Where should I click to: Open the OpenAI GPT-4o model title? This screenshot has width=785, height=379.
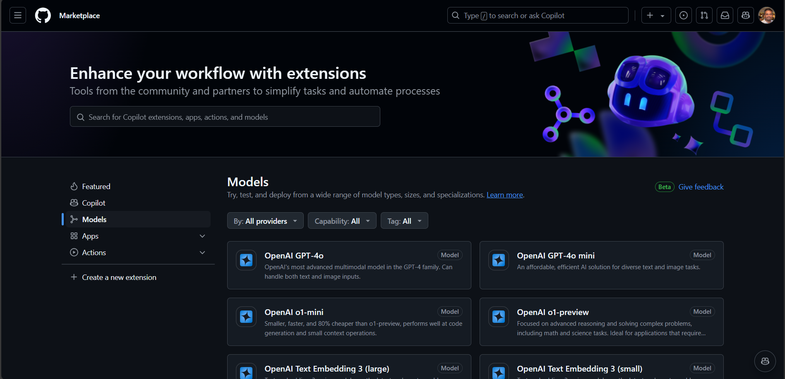point(294,256)
